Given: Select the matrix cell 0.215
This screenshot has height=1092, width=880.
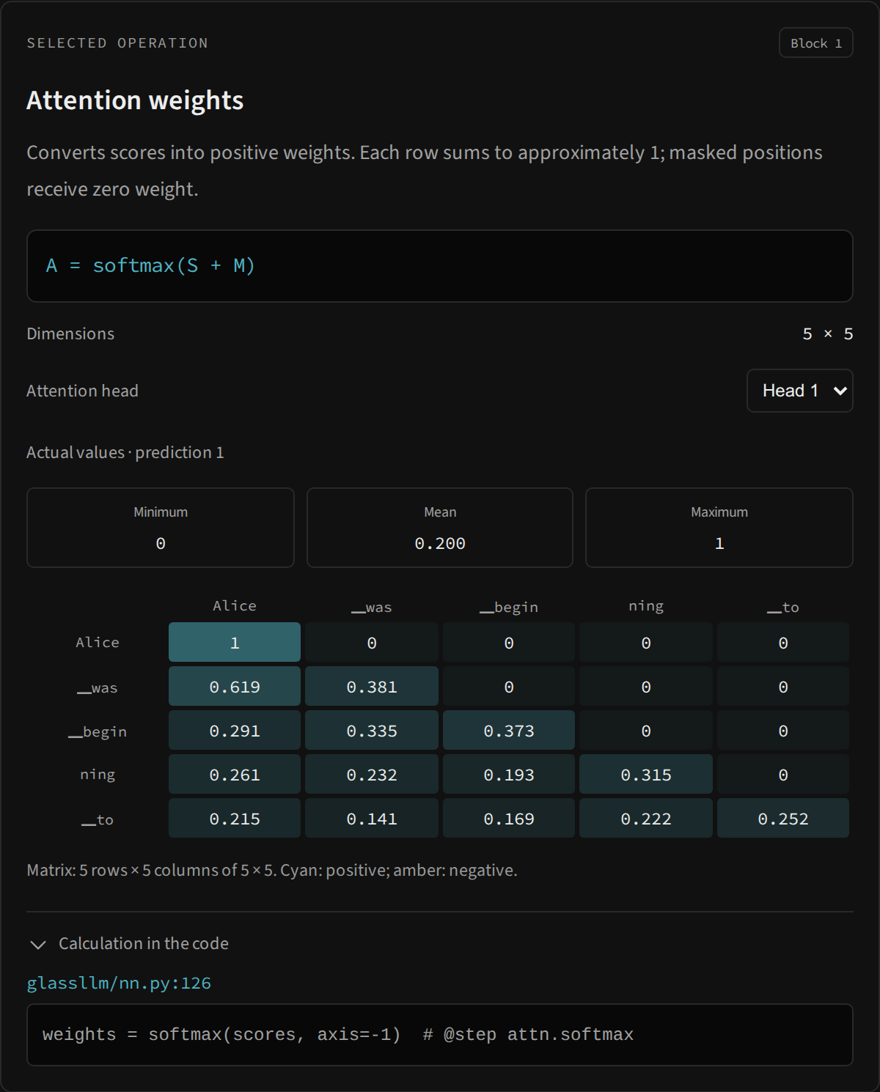Looking at the screenshot, I should pyautogui.click(x=235, y=818).
